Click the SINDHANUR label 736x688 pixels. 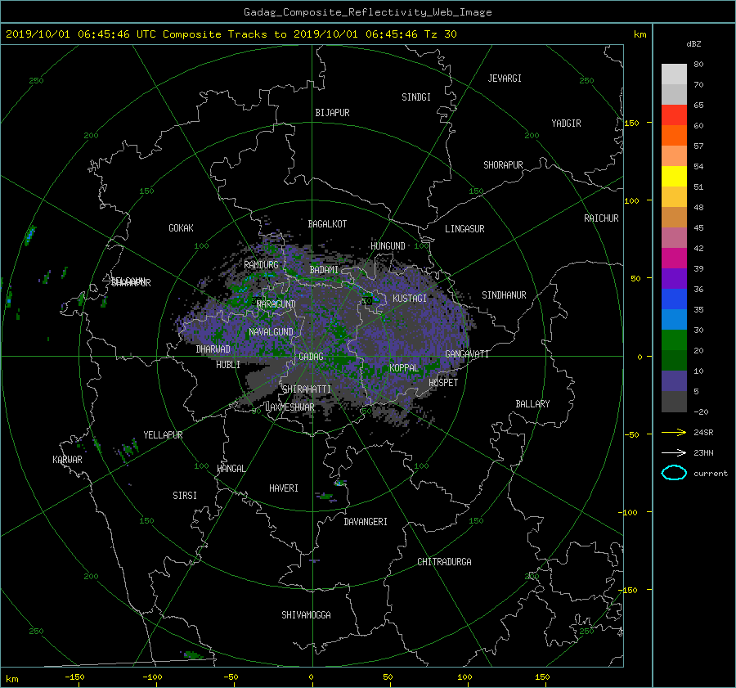point(504,295)
